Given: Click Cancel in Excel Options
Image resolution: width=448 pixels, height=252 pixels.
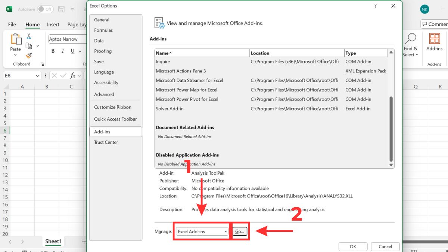Looking at the screenshot, I should click(x=385, y=247).
